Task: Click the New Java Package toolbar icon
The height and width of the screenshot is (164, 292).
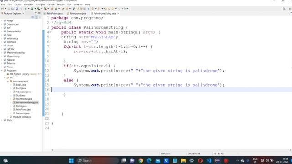Action: (52, 9)
